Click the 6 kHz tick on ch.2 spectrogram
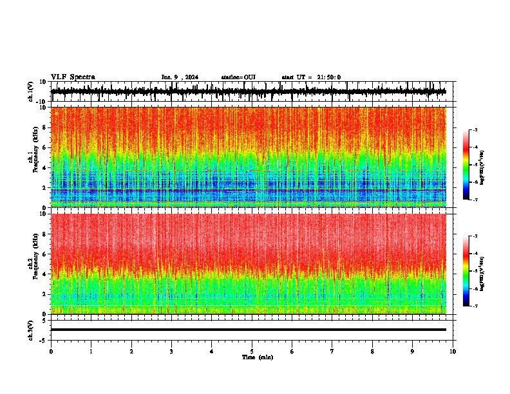This screenshot has width=510, height=394. [x=44, y=254]
